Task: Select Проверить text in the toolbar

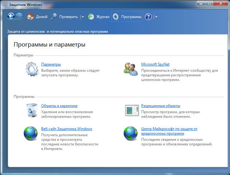Action: 69,17
